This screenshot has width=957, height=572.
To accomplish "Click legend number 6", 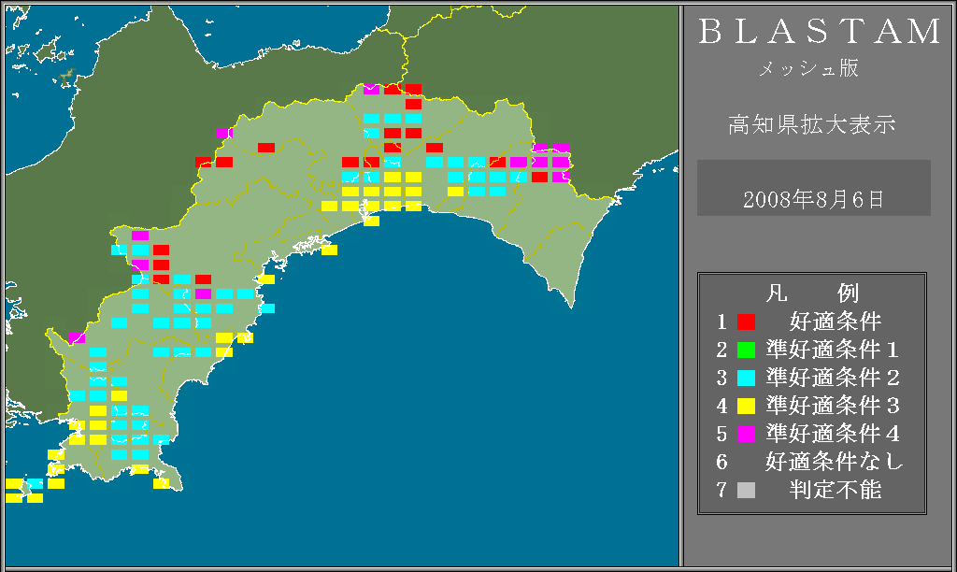I will tap(722, 462).
